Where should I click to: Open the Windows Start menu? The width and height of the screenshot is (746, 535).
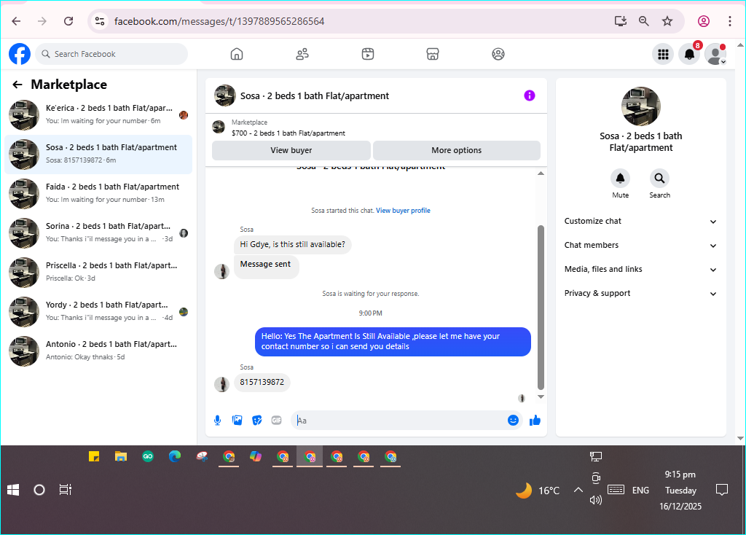click(13, 490)
